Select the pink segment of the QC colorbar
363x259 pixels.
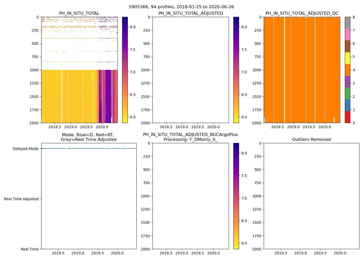(347, 35)
